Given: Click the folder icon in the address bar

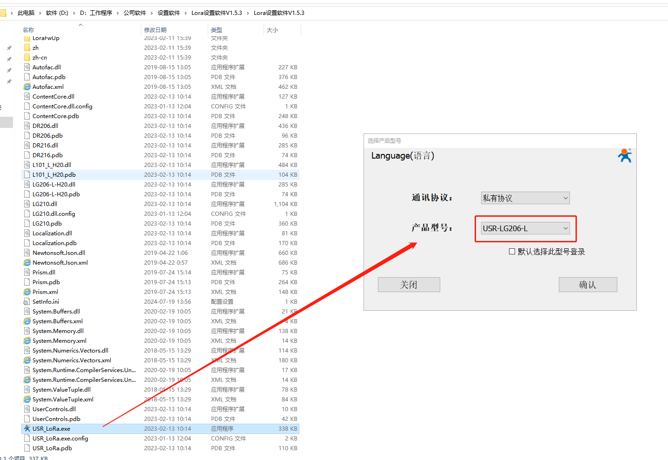Looking at the screenshot, I should tap(3, 13).
